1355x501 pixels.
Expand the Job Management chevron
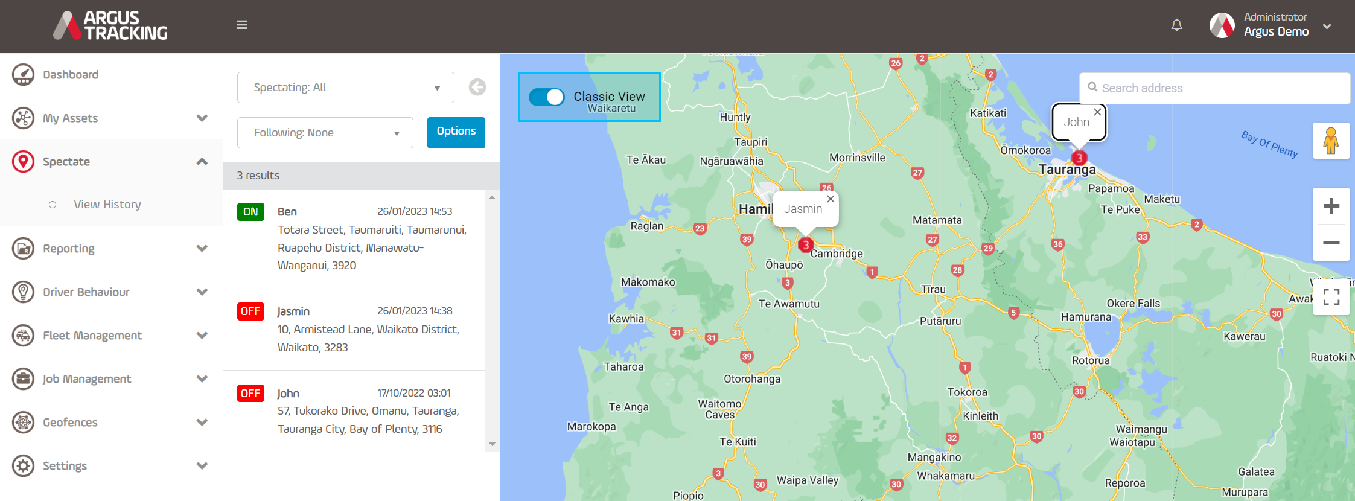(x=202, y=379)
